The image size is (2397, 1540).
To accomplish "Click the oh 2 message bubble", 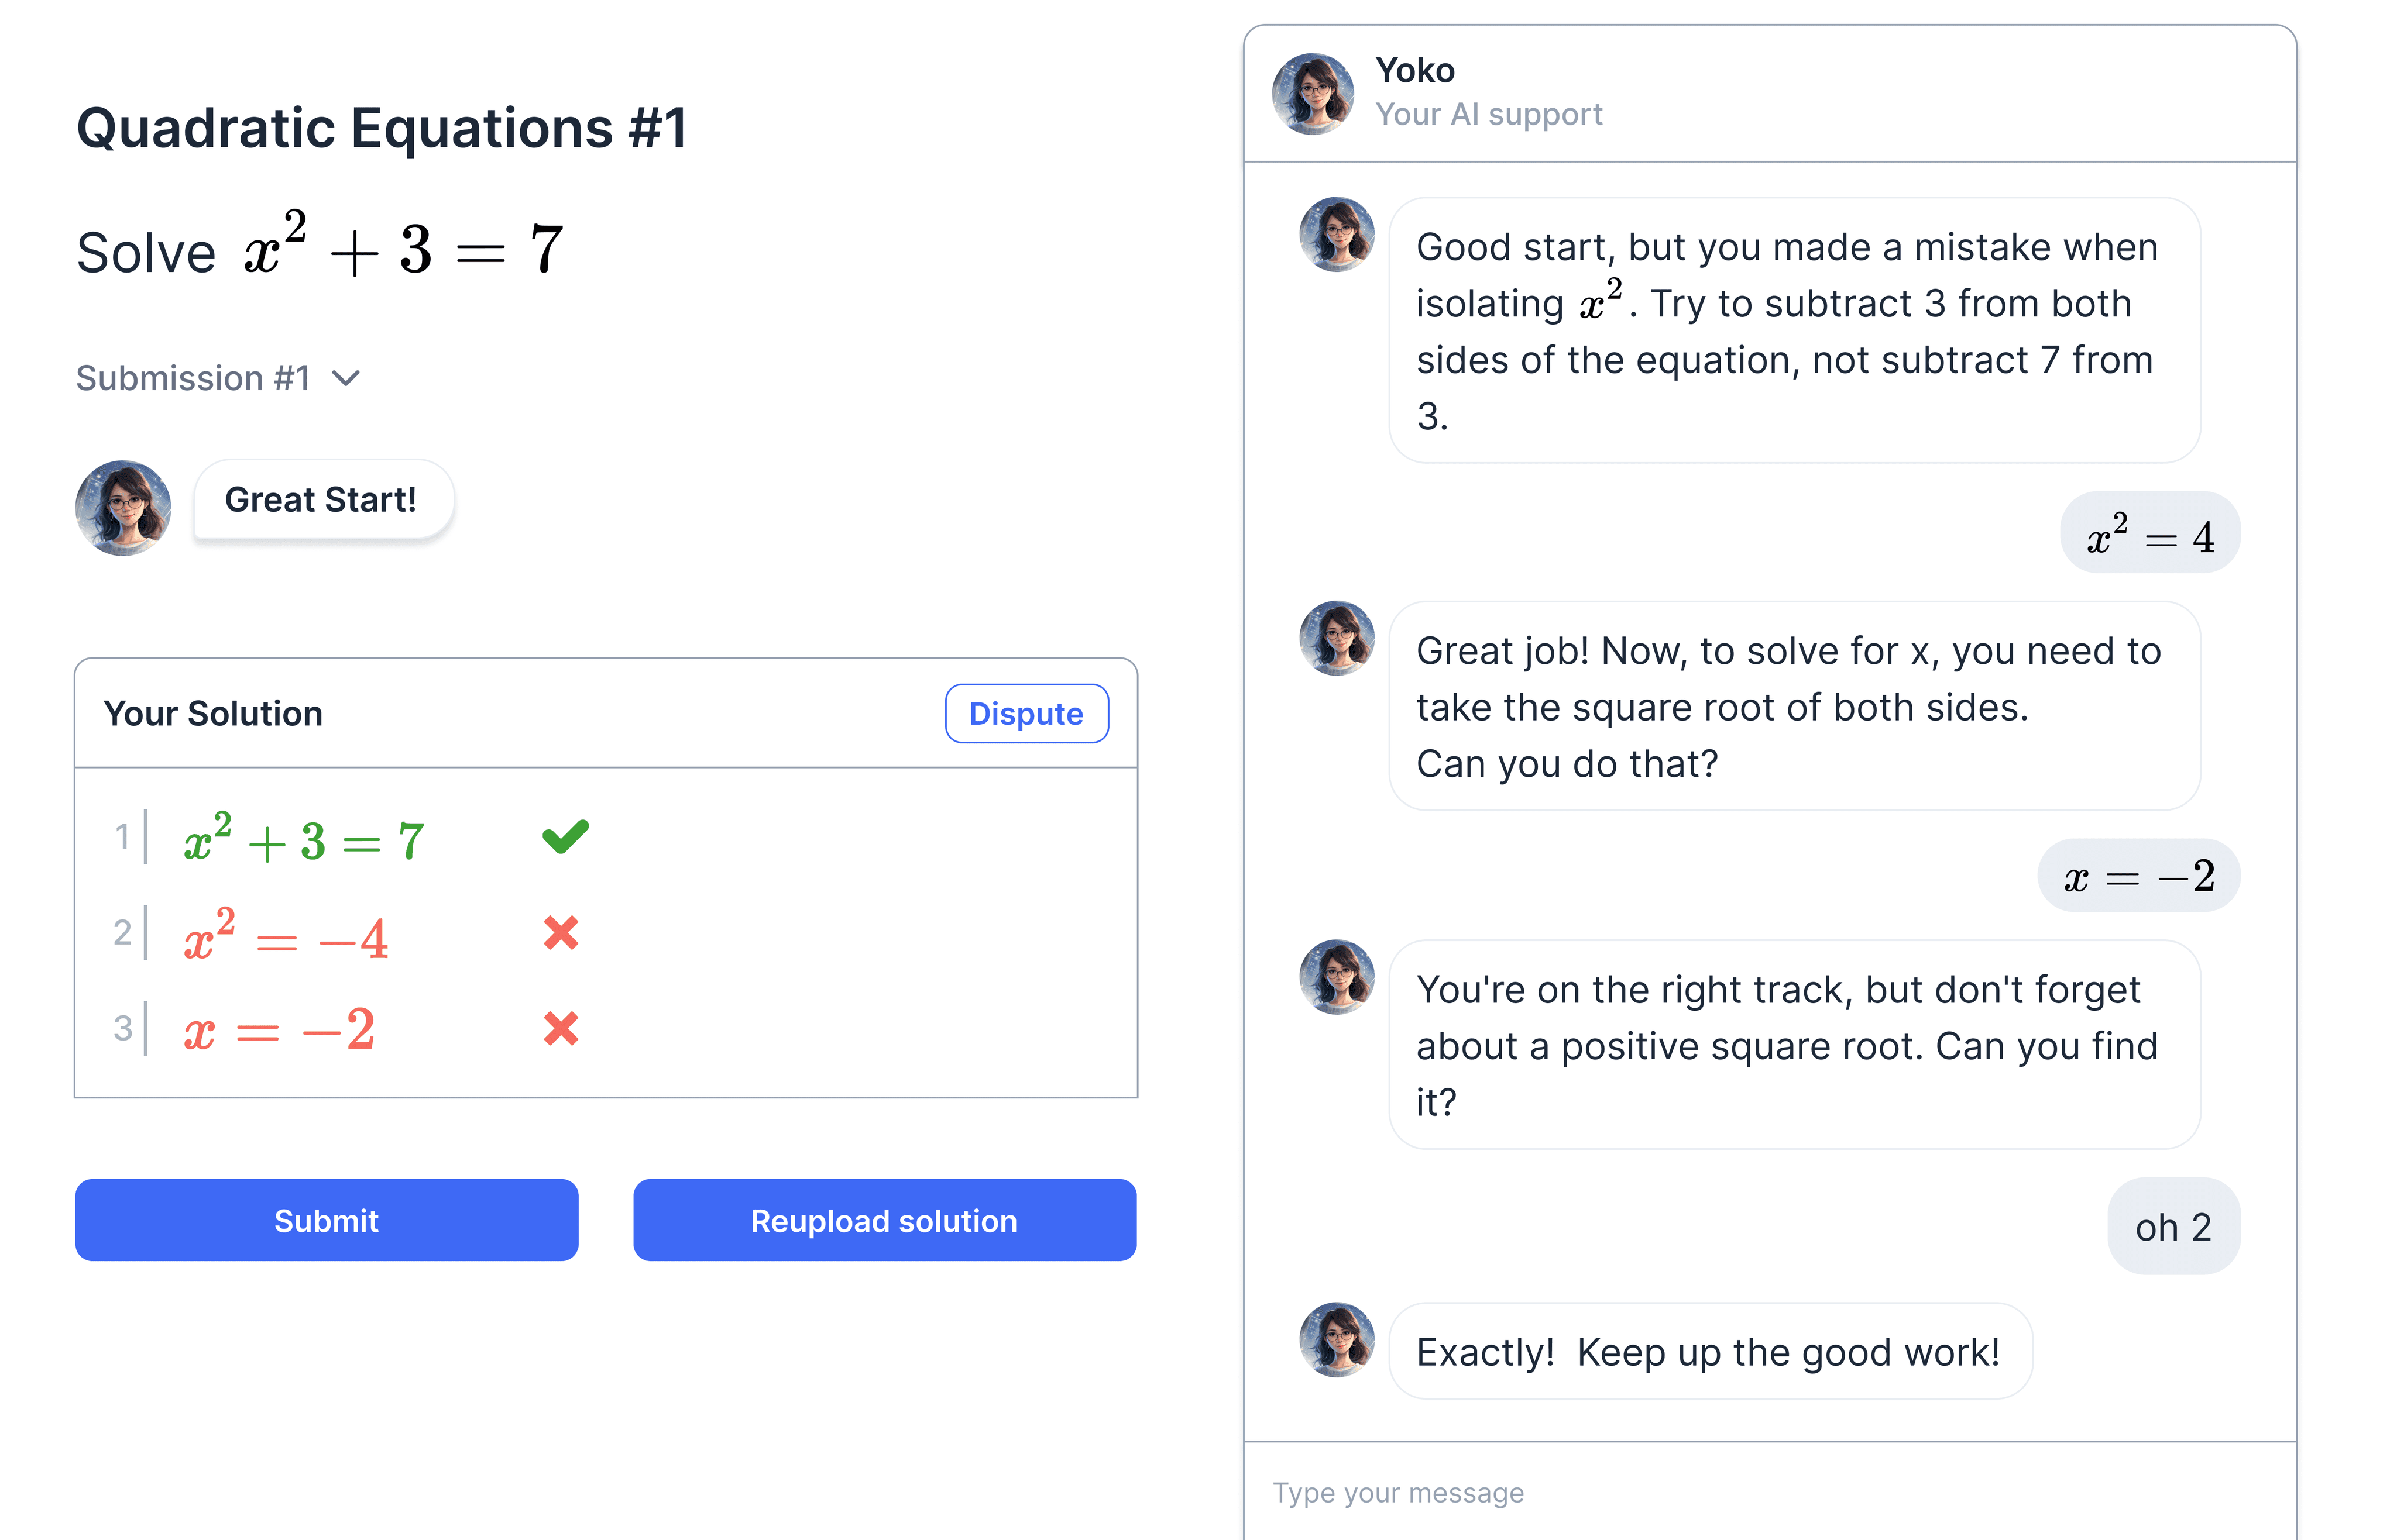I will [x=2173, y=1226].
